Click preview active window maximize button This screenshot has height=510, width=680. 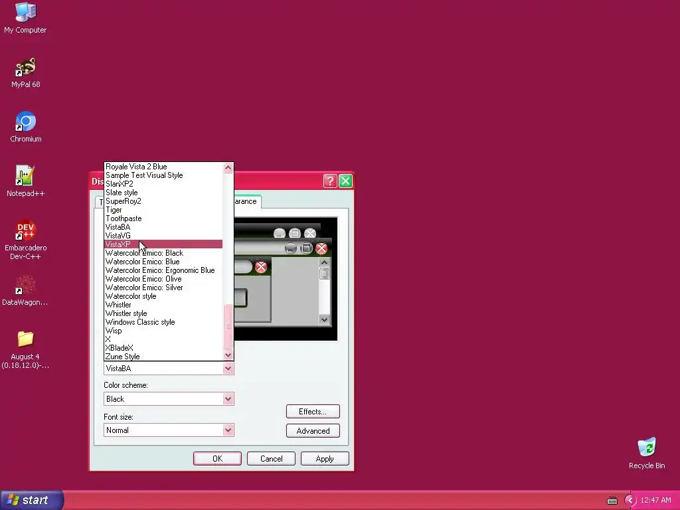[x=306, y=248]
